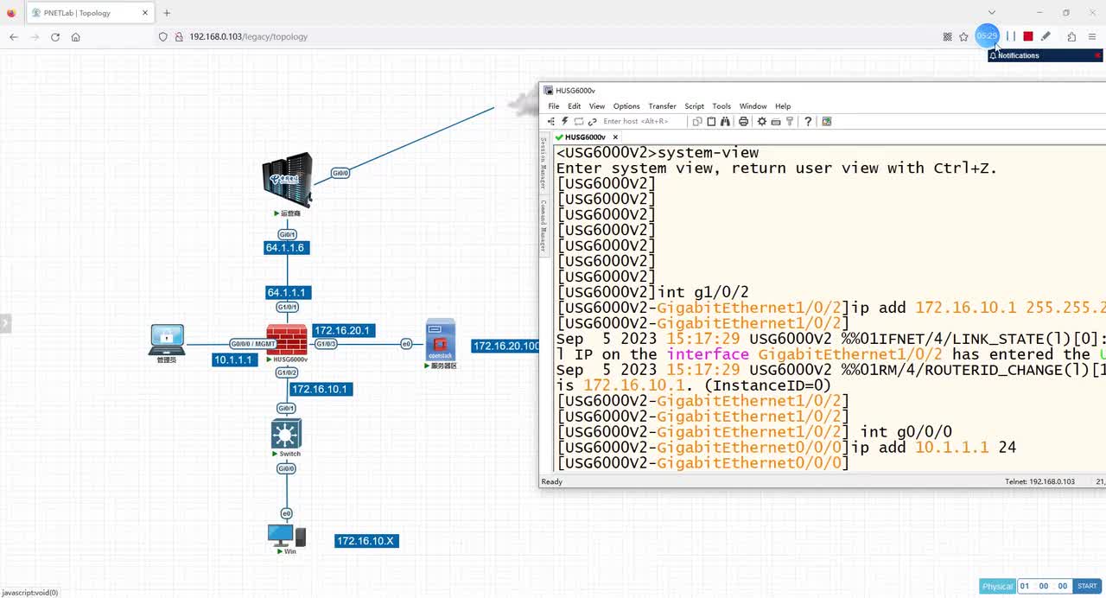Open Script menu in SecureCRT
The height and width of the screenshot is (598, 1106).
695,106
